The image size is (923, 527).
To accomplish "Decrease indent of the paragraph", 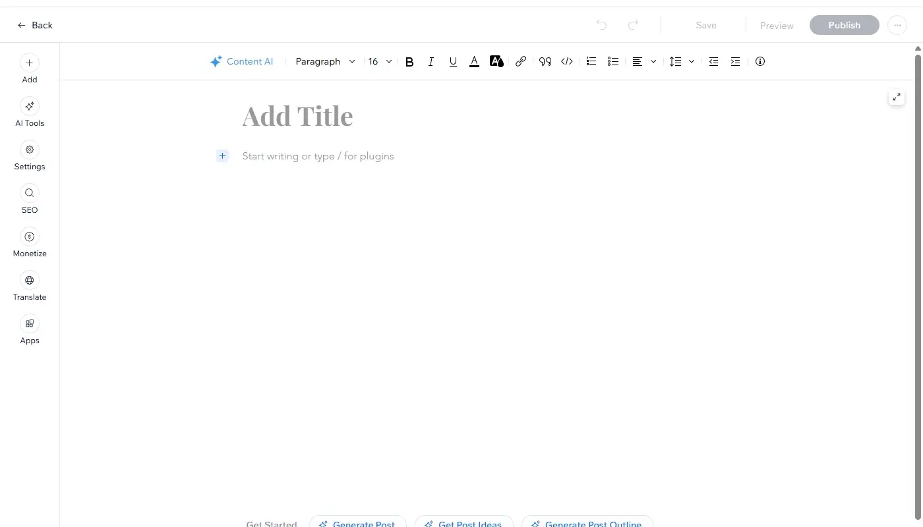I will (713, 61).
